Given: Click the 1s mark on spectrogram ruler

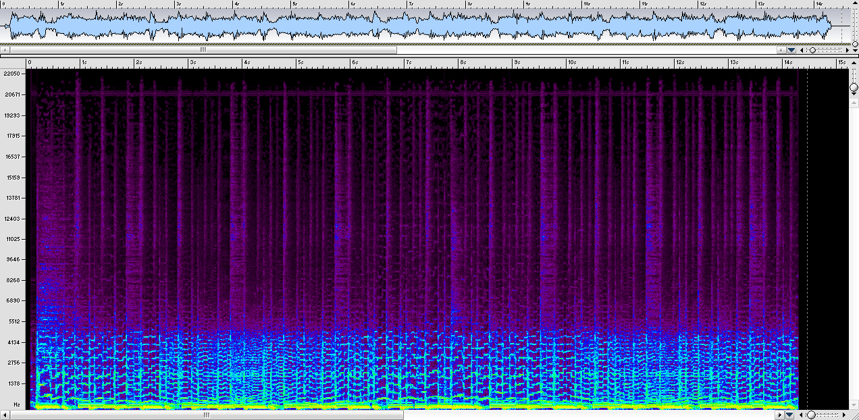Looking at the screenshot, I should 84,62.
